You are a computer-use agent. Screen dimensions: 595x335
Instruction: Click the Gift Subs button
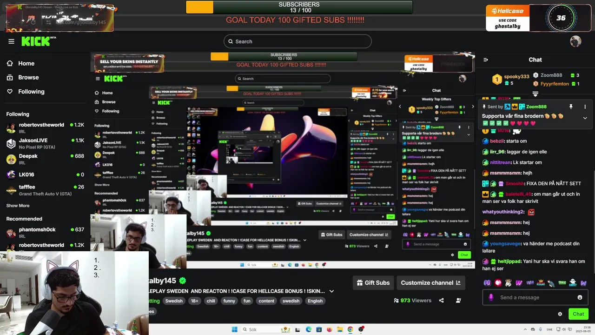(x=373, y=282)
